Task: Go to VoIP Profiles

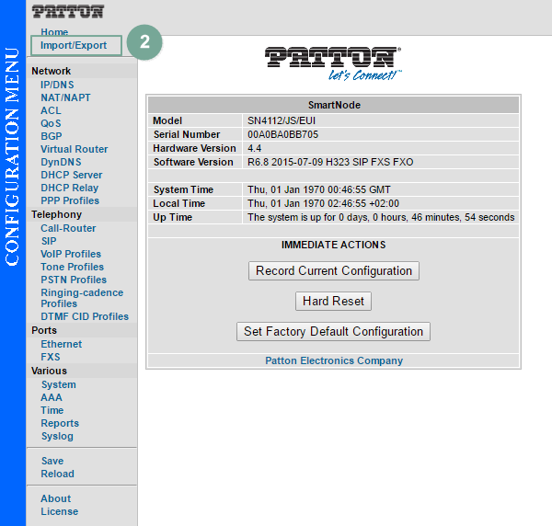Action: (x=71, y=254)
